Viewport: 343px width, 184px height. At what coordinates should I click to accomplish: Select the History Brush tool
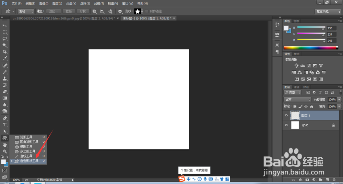coord(4,85)
